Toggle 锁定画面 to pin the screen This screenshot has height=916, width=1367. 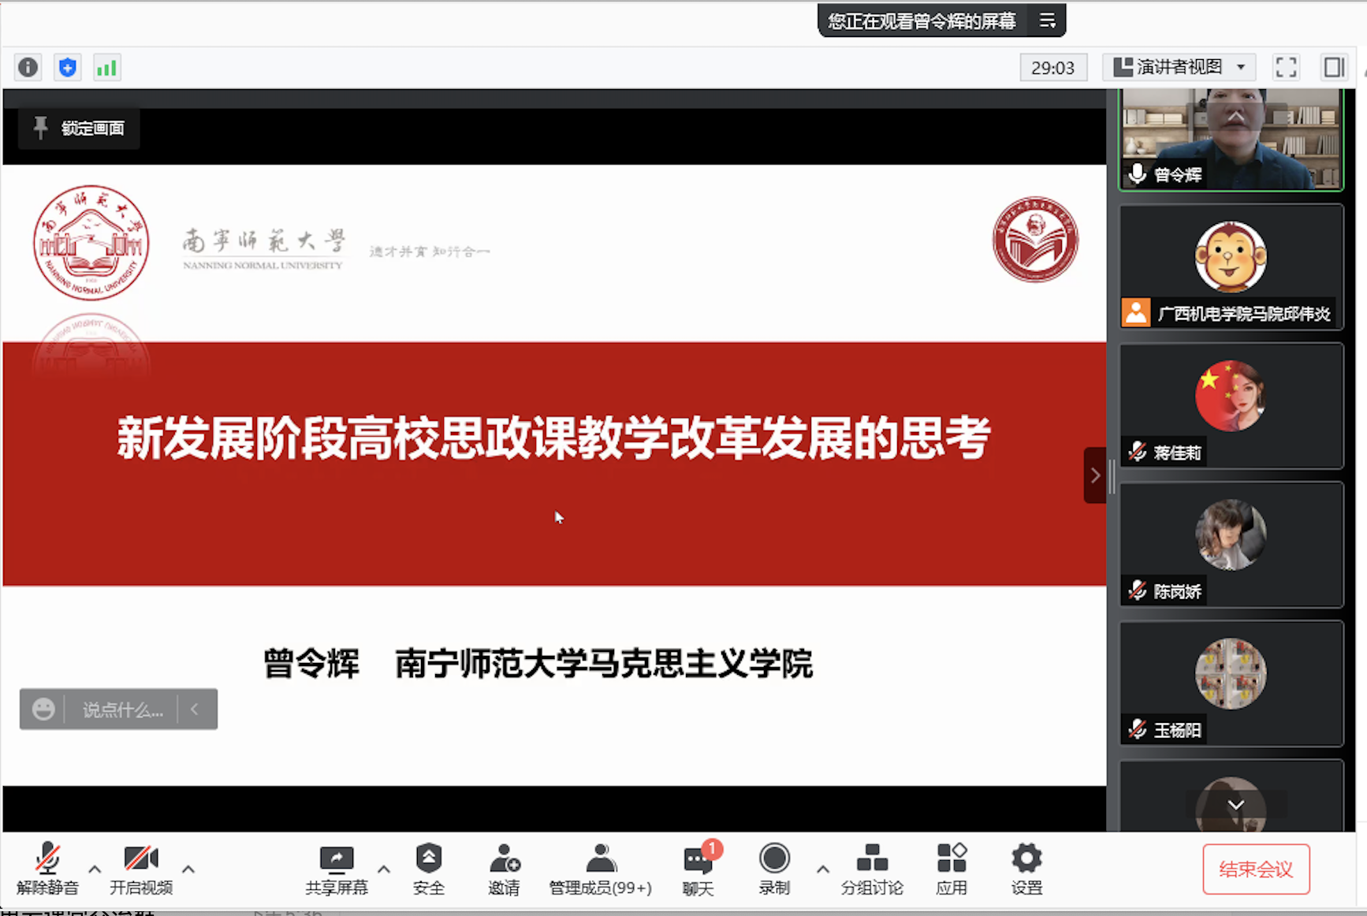[77, 127]
